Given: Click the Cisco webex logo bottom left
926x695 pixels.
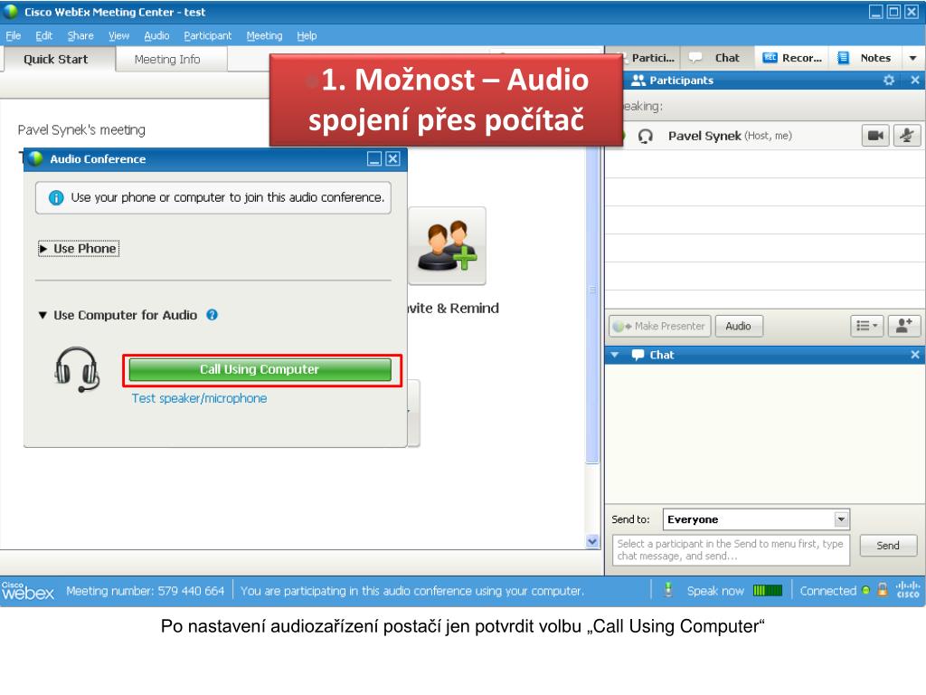Looking at the screenshot, I should point(27,590).
